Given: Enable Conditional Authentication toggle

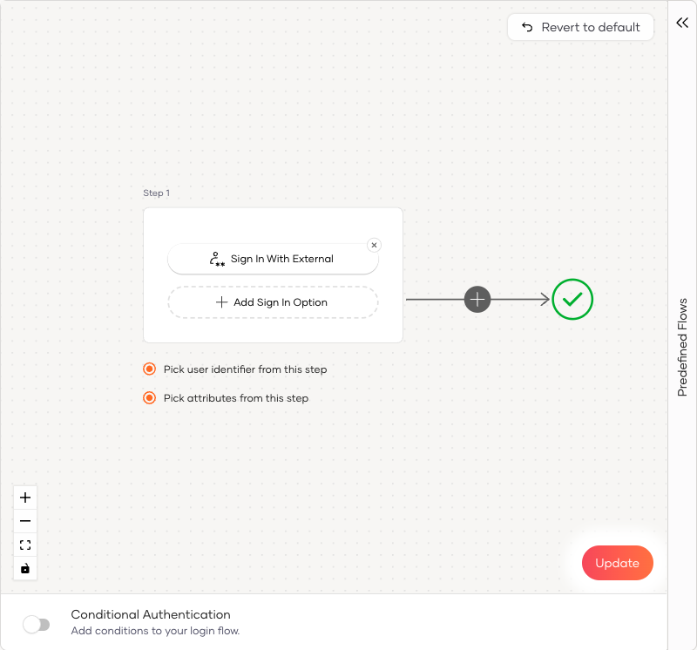Looking at the screenshot, I should [x=37, y=624].
